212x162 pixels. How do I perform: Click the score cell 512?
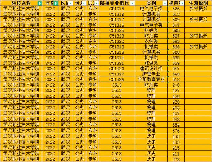click(x=176, y=79)
